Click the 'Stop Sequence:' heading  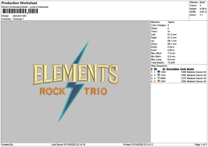159,66
